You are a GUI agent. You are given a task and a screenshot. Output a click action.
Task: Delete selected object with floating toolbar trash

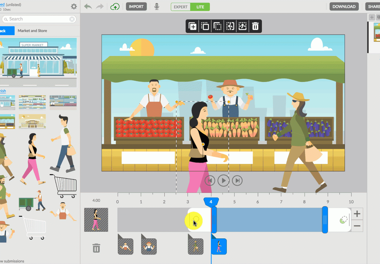(x=255, y=27)
